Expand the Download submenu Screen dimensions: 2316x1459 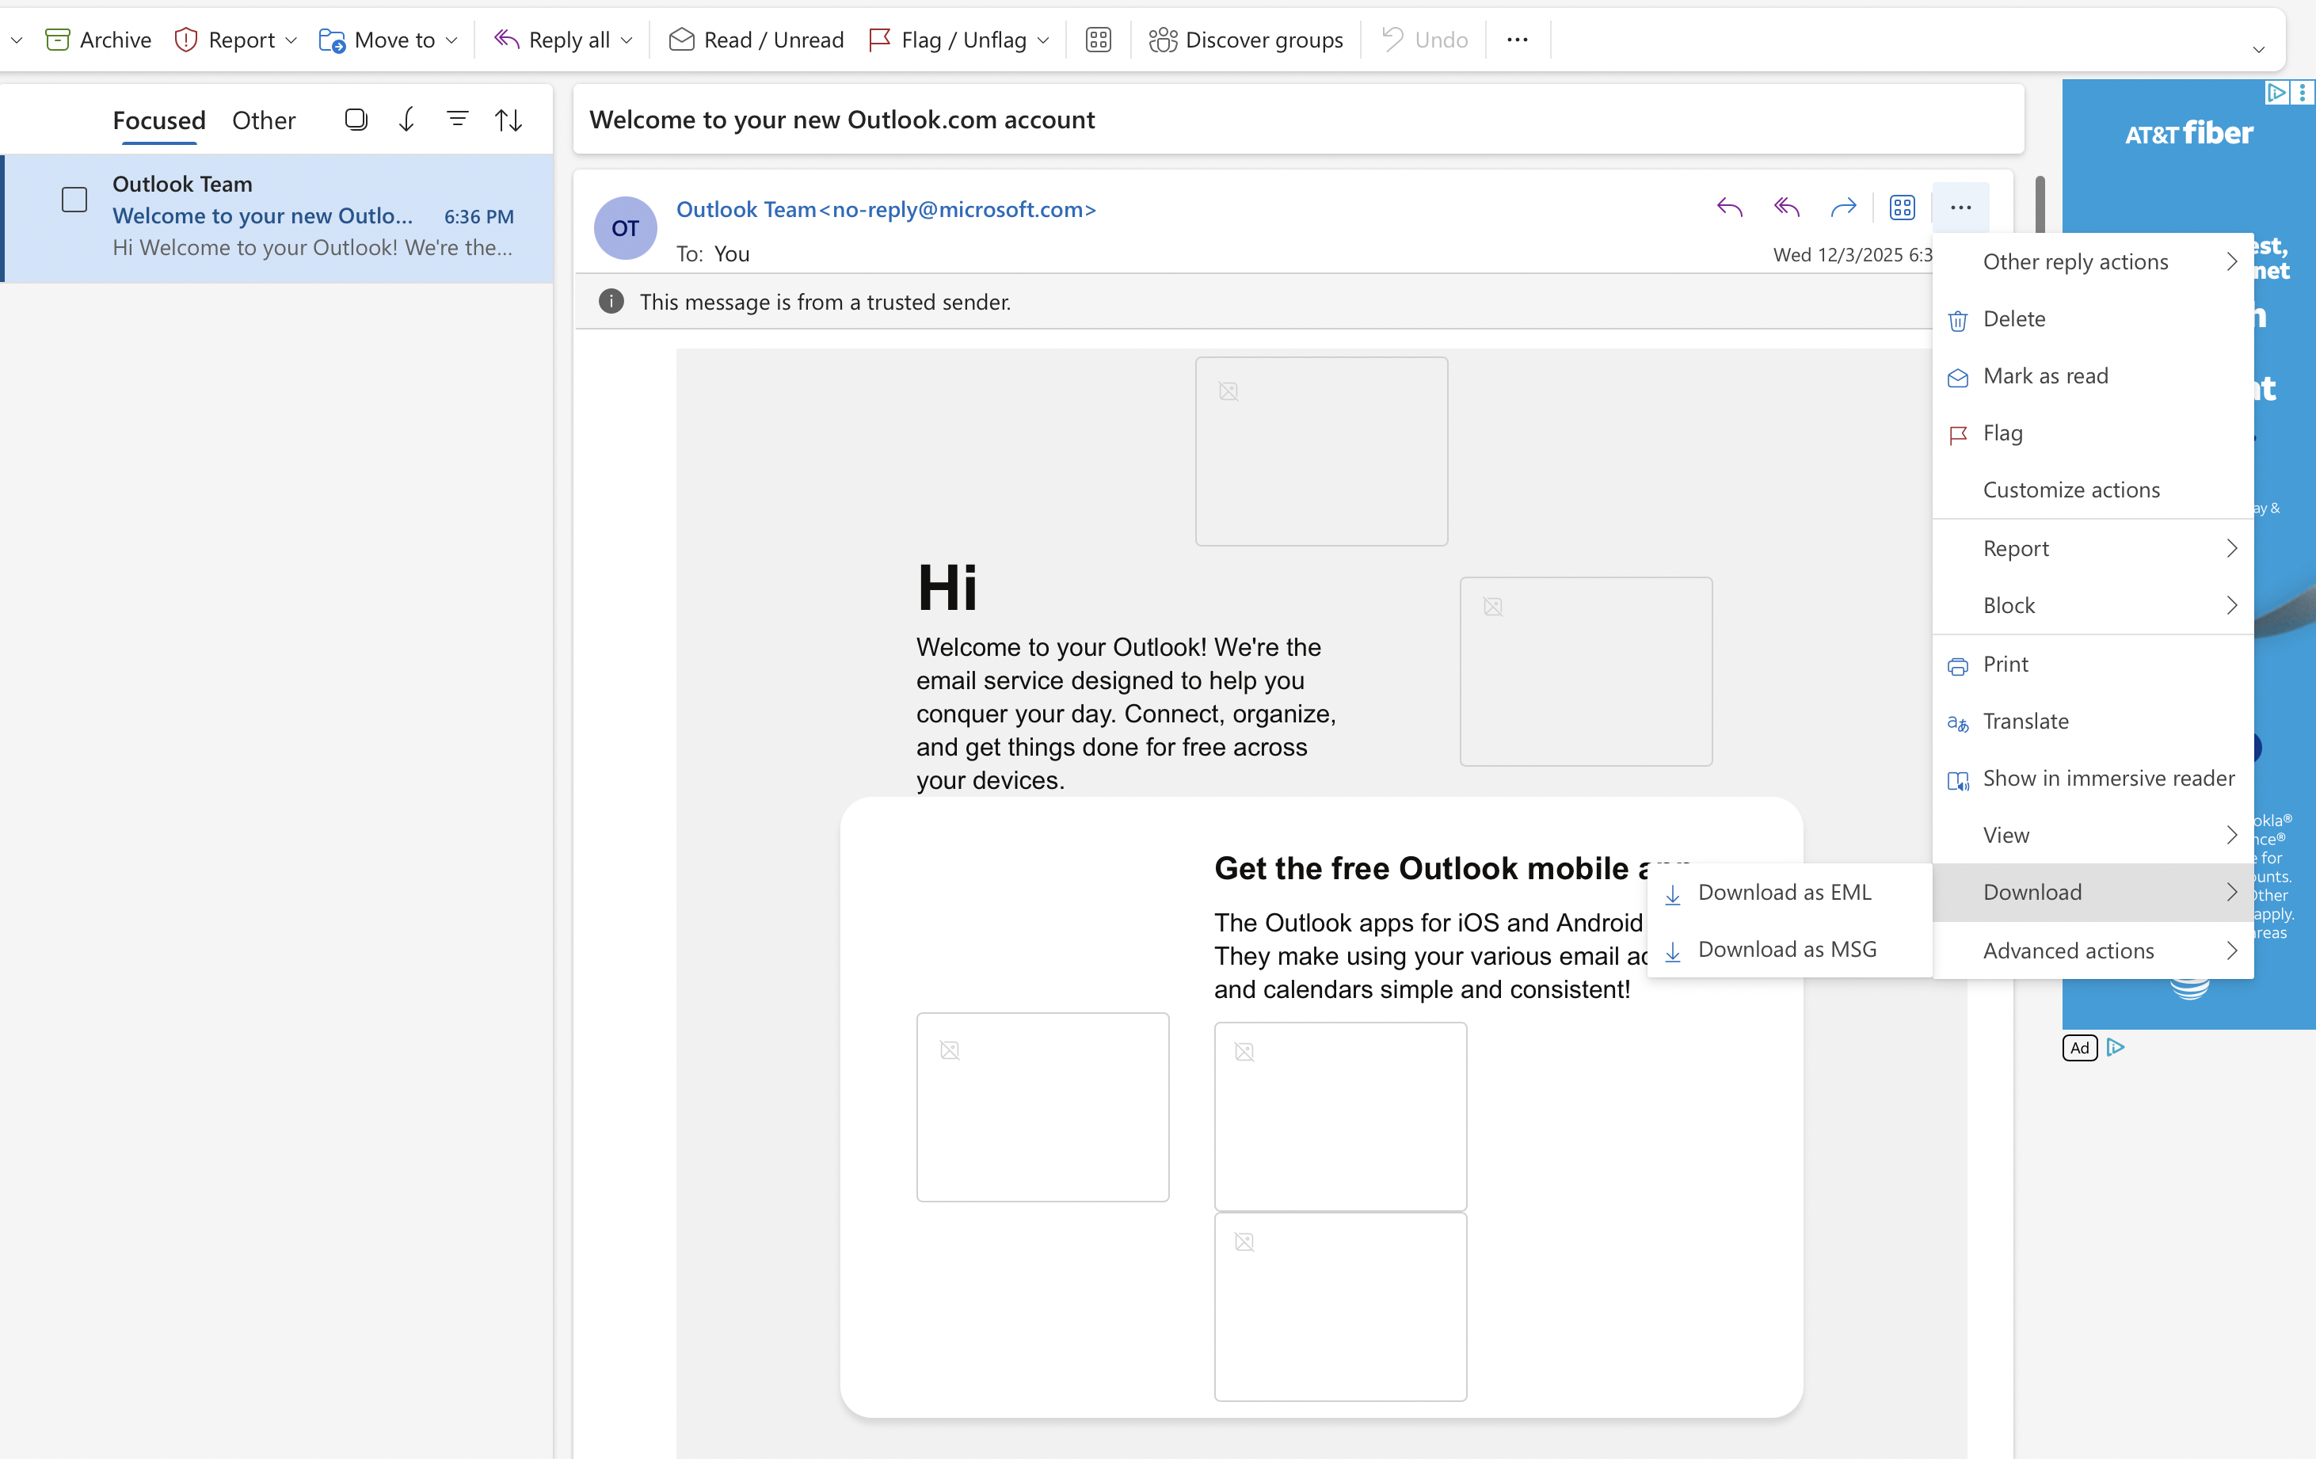point(2093,893)
